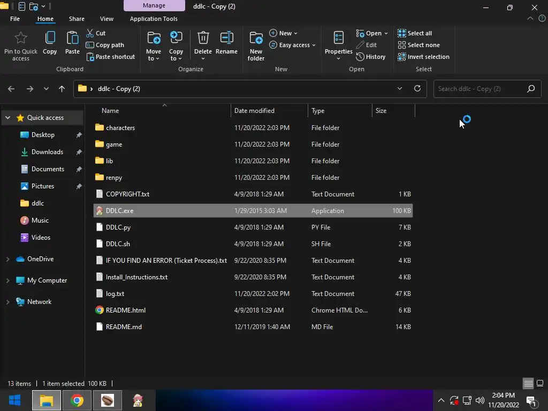Show hidden system tray icons
The image size is (548, 411).
[441, 400]
